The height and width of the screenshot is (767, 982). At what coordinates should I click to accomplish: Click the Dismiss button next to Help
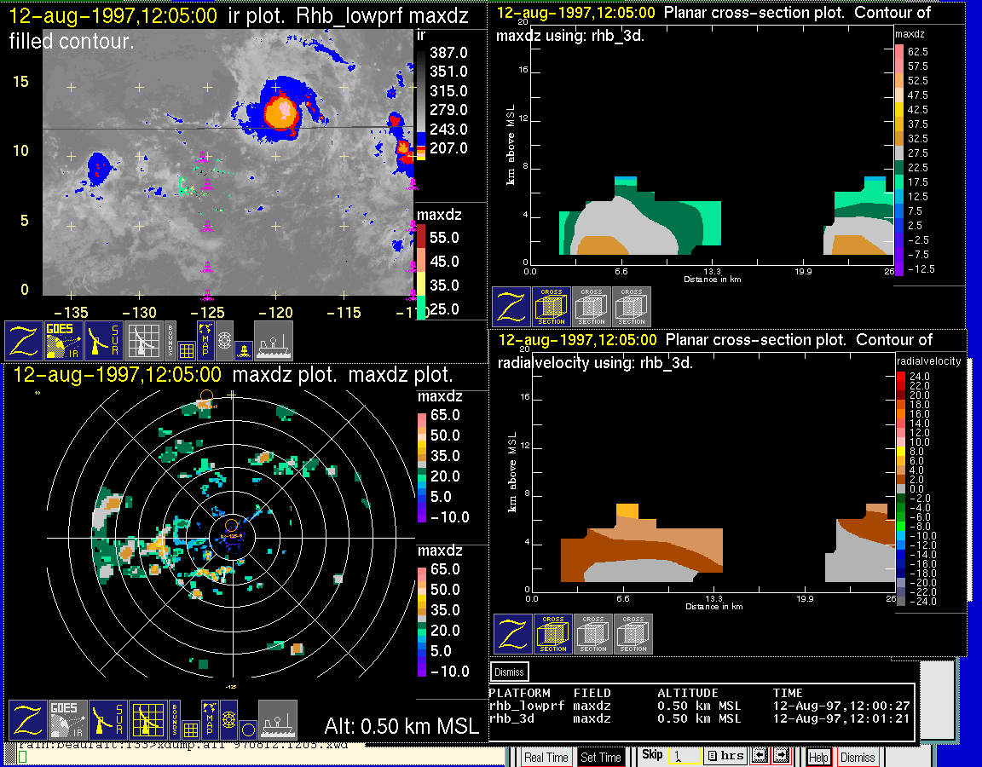tap(858, 757)
